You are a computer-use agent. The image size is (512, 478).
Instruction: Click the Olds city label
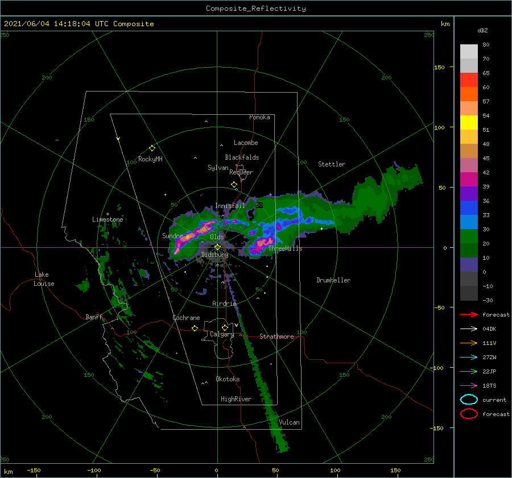[217, 237]
